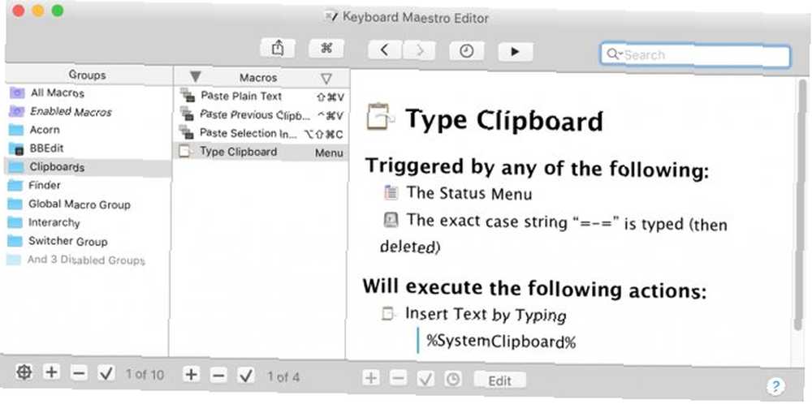Select the Paste Previous Clipb... macro
The height and width of the screenshot is (404, 812).
(x=261, y=115)
